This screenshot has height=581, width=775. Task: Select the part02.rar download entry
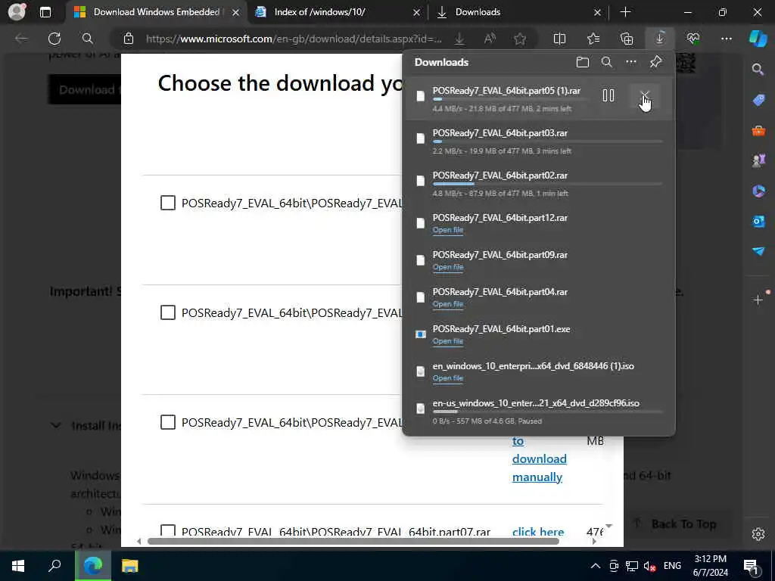(x=539, y=184)
